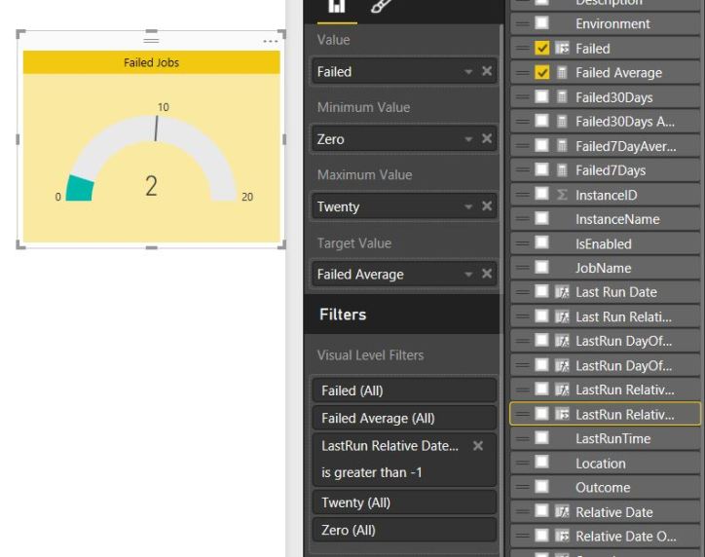Uncheck the Failed Average field checkbox
The height and width of the screenshot is (557, 705).
[x=541, y=72]
